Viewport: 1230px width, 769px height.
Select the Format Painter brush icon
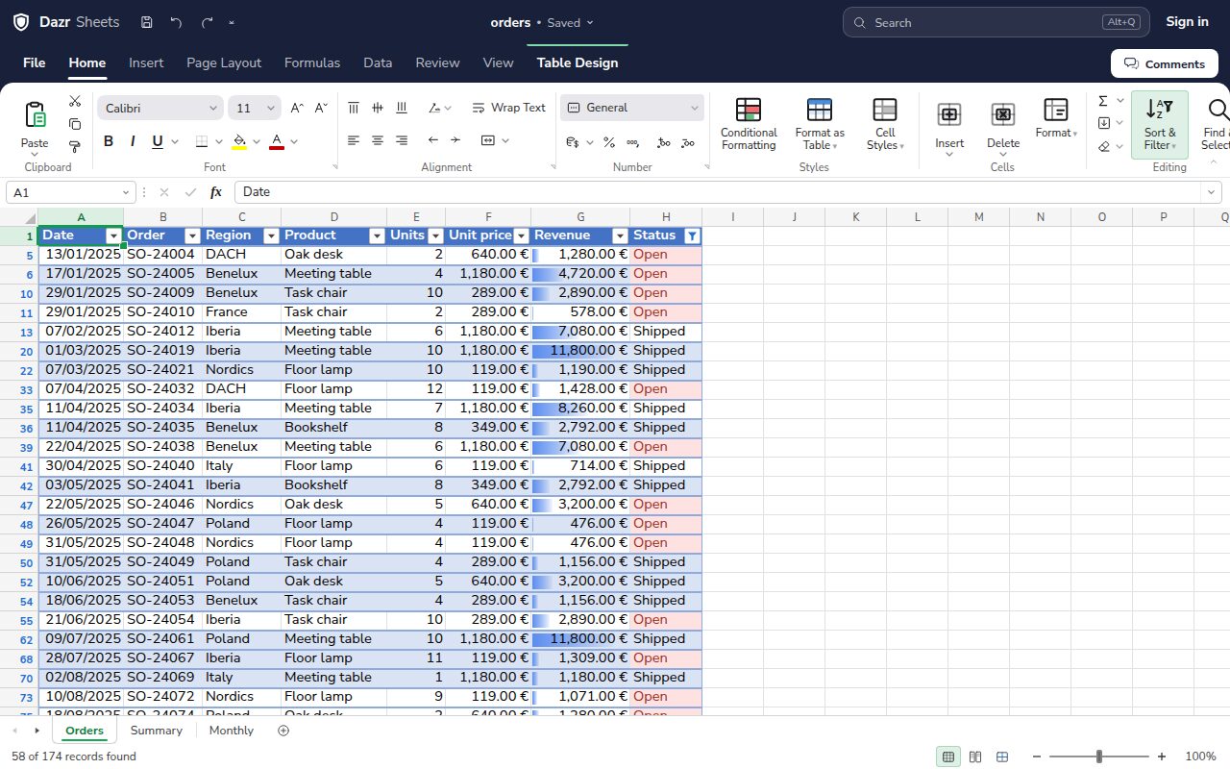(x=75, y=147)
